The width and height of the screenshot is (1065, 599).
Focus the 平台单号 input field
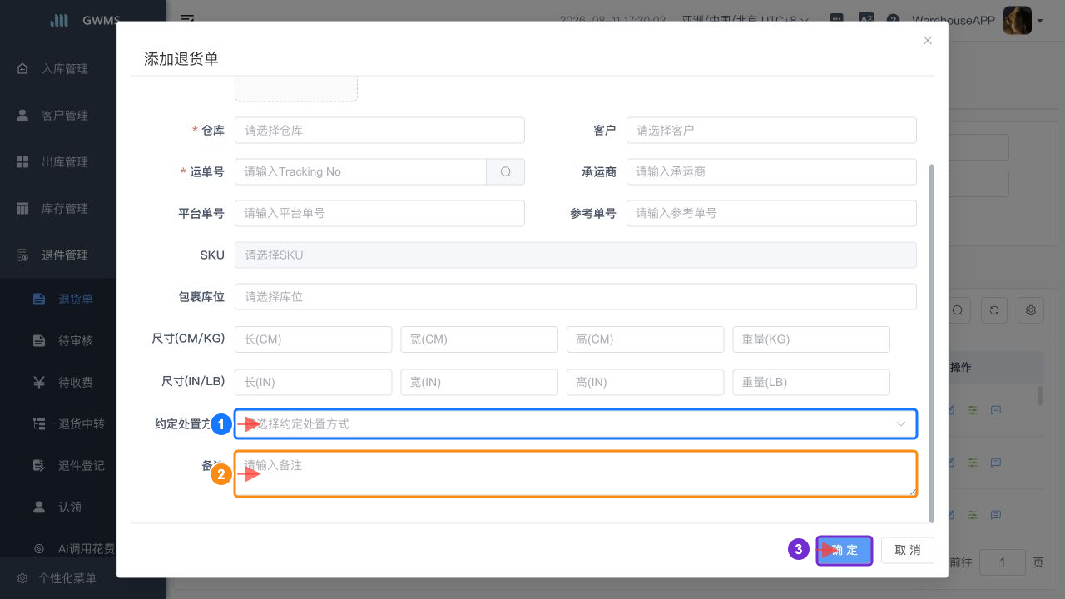pos(379,213)
